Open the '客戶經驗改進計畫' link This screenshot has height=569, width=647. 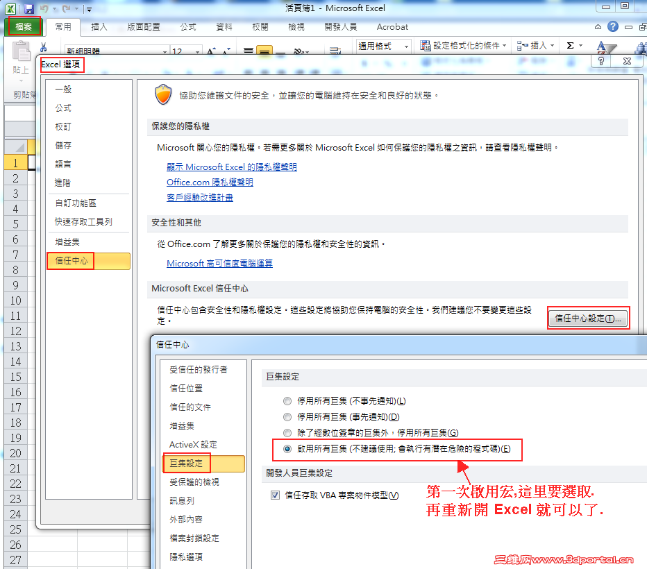click(200, 198)
